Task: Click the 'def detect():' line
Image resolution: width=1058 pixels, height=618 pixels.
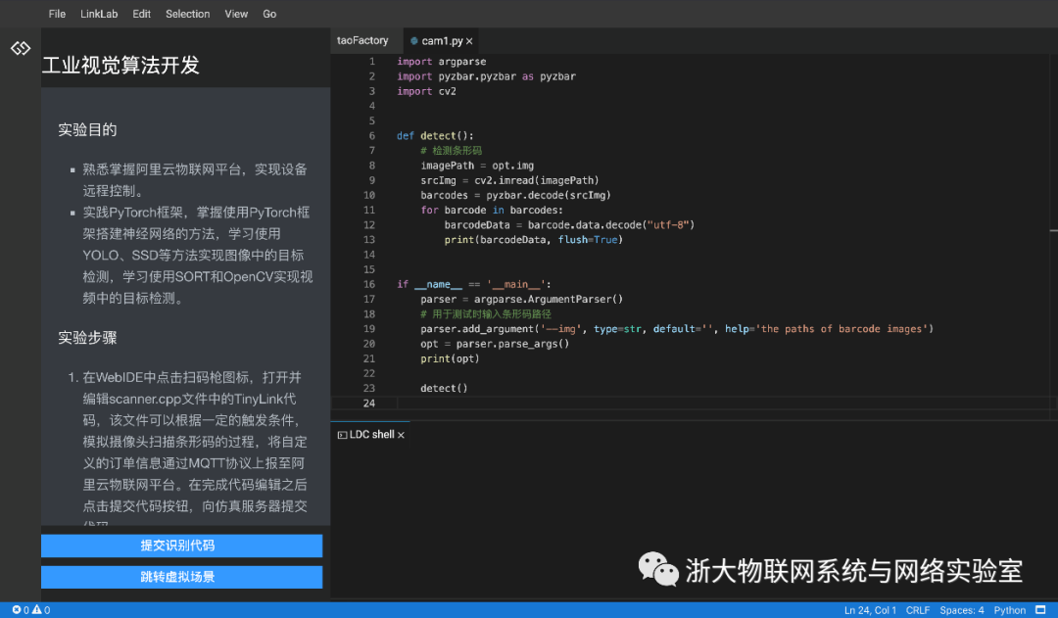Action: (435, 135)
